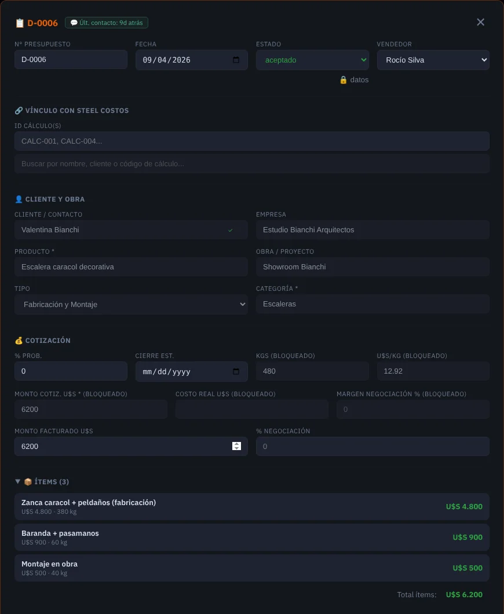
Task: Click the person icon by Cliente y Obra
Action: pyautogui.click(x=19, y=199)
